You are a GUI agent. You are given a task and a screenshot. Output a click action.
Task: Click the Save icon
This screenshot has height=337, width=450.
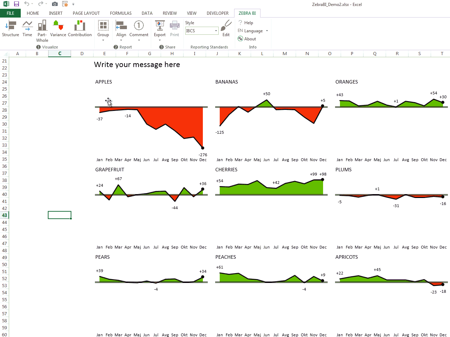pos(16,4)
